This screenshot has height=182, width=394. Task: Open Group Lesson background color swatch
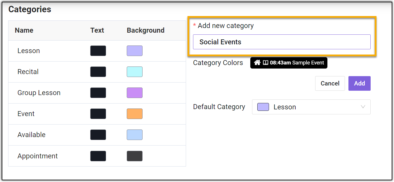tap(134, 93)
